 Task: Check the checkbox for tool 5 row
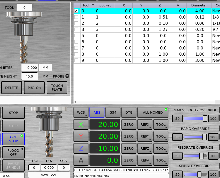76,36
